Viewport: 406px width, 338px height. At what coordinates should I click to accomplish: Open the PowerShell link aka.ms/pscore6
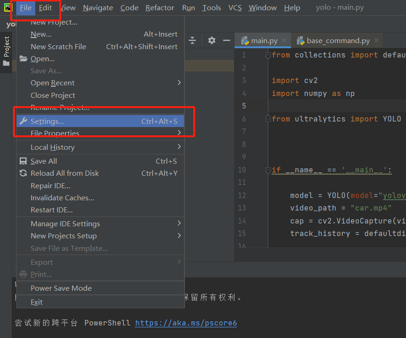pyautogui.click(x=185, y=323)
